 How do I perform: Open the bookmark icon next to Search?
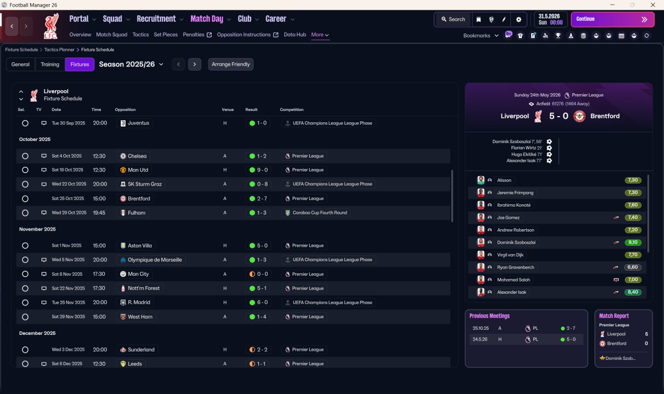(x=478, y=19)
